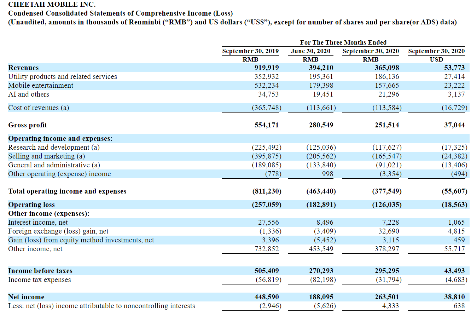Click the 'Income tax expenses' label
The height and width of the screenshot is (311, 471).
(x=39, y=280)
